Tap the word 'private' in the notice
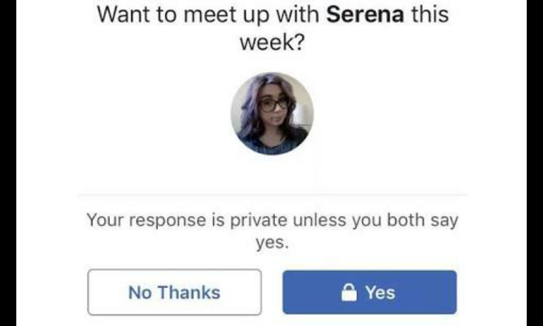 (x=261, y=221)
